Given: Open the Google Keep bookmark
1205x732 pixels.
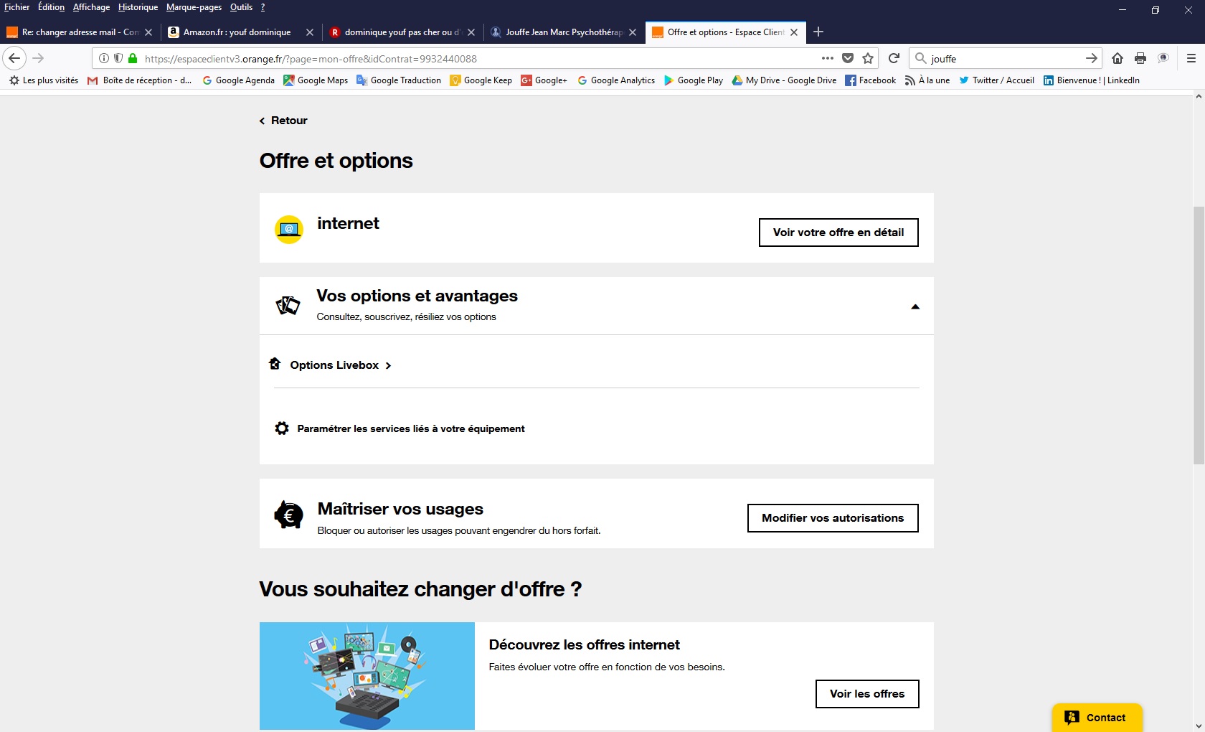Looking at the screenshot, I should pyautogui.click(x=481, y=80).
